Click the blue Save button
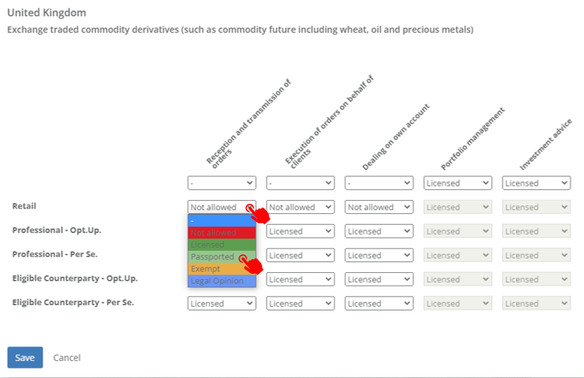The width and height of the screenshot is (584, 378). click(x=25, y=357)
